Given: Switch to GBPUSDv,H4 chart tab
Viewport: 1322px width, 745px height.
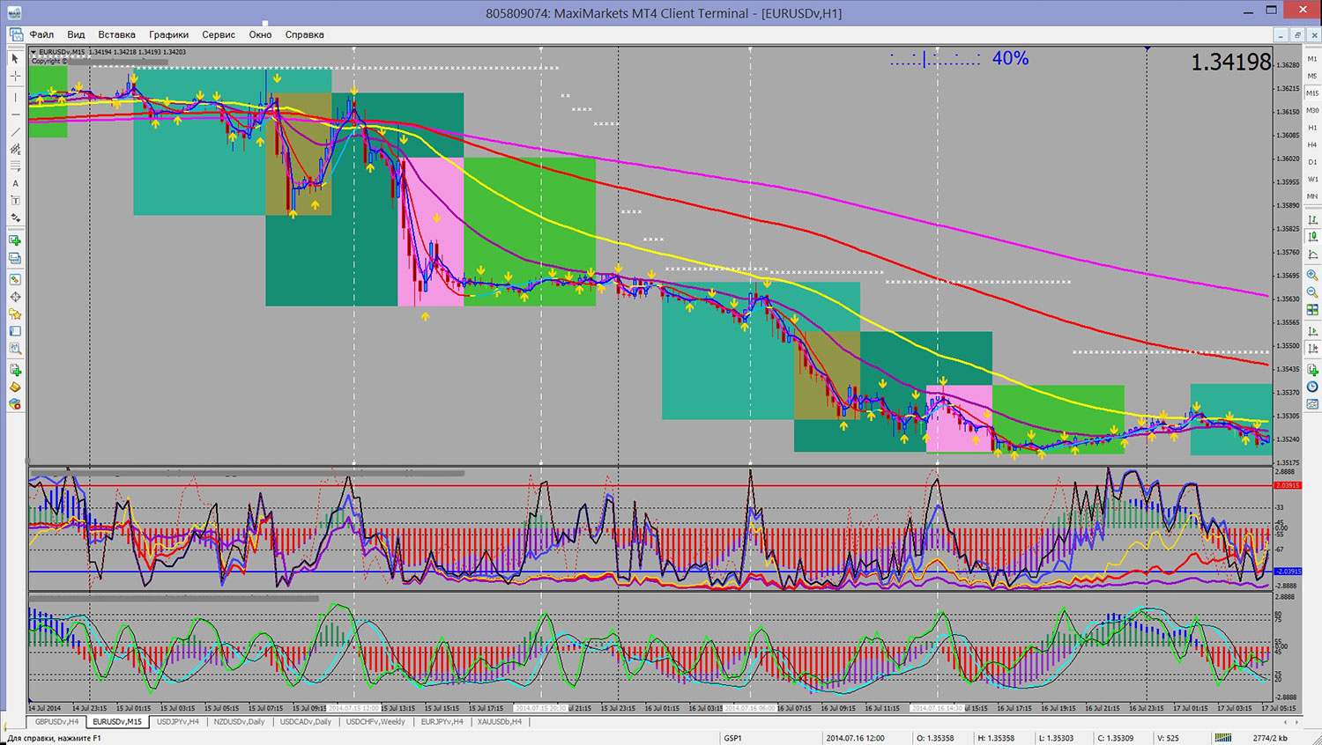Looking at the screenshot, I should coord(57,721).
